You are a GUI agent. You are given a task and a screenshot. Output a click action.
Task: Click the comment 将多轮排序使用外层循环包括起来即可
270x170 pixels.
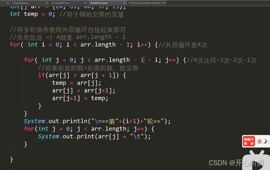pos(68,30)
